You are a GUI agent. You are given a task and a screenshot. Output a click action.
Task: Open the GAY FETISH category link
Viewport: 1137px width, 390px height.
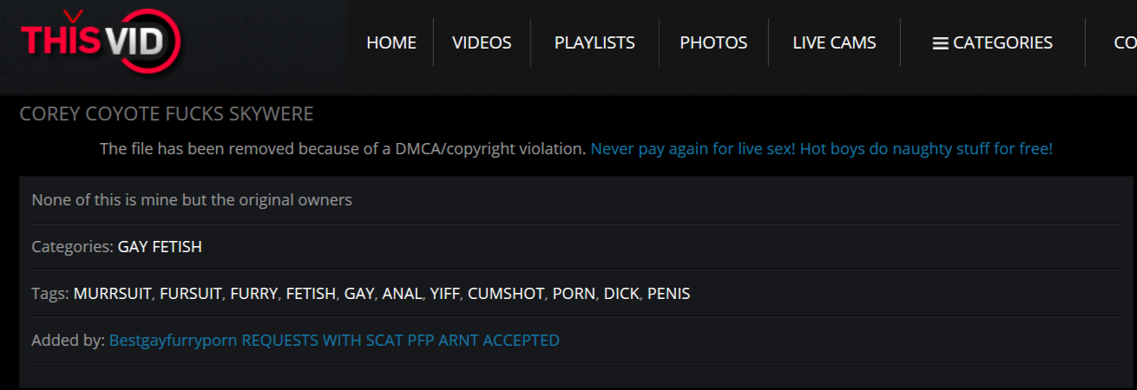(x=160, y=247)
